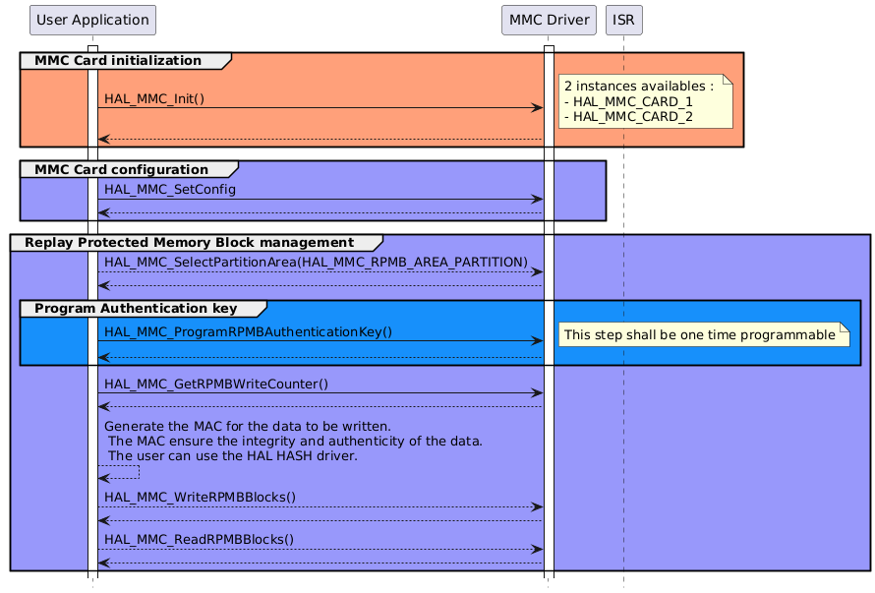
Task: Click the HAL_MMC_ReadRPMBBlocks() message text
Action: (199, 539)
